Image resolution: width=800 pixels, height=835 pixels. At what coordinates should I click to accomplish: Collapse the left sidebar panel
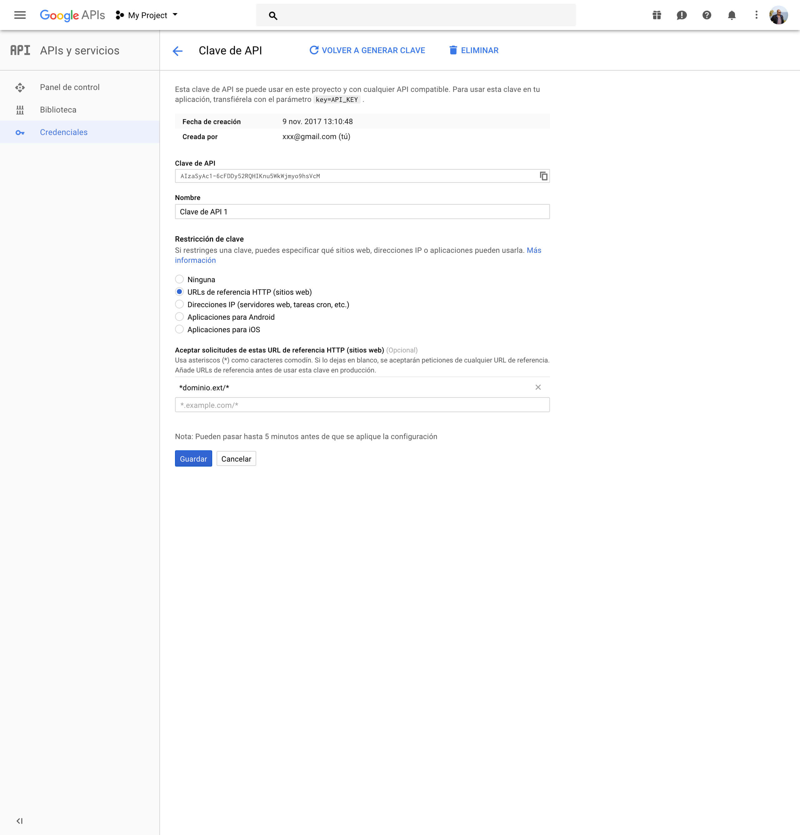pyautogui.click(x=19, y=821)
